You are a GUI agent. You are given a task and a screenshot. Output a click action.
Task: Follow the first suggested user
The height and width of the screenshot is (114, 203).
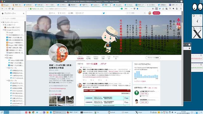coord(144,94)
